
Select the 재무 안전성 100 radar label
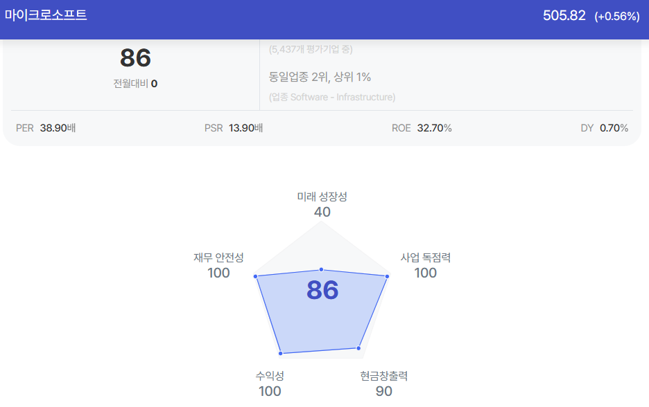click(218, 265)
